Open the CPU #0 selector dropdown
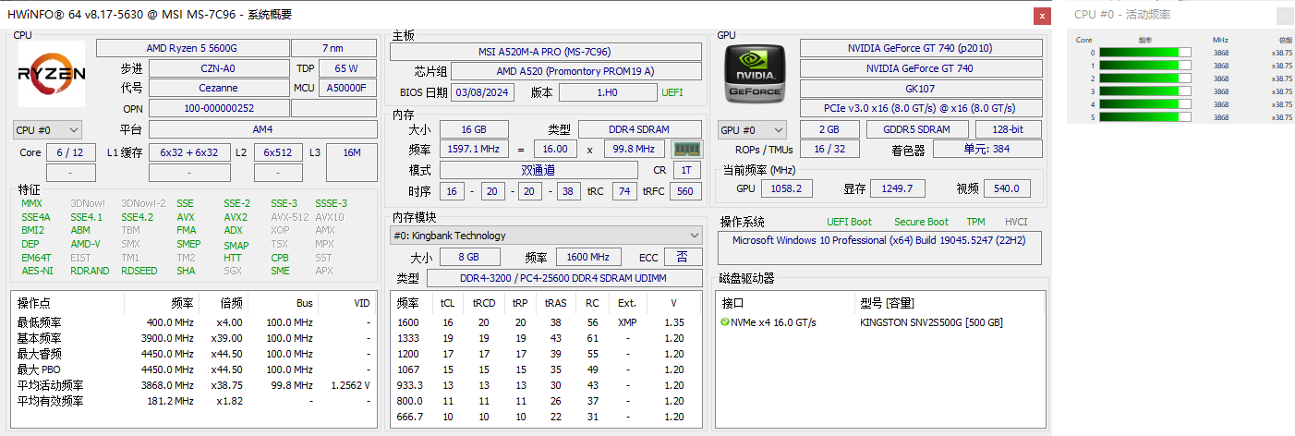The image size is (1295, 436). click(48, 130)
